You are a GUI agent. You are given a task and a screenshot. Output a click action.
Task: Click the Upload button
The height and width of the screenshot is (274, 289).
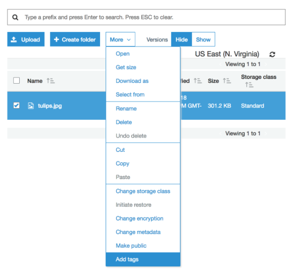coord(26,40)
